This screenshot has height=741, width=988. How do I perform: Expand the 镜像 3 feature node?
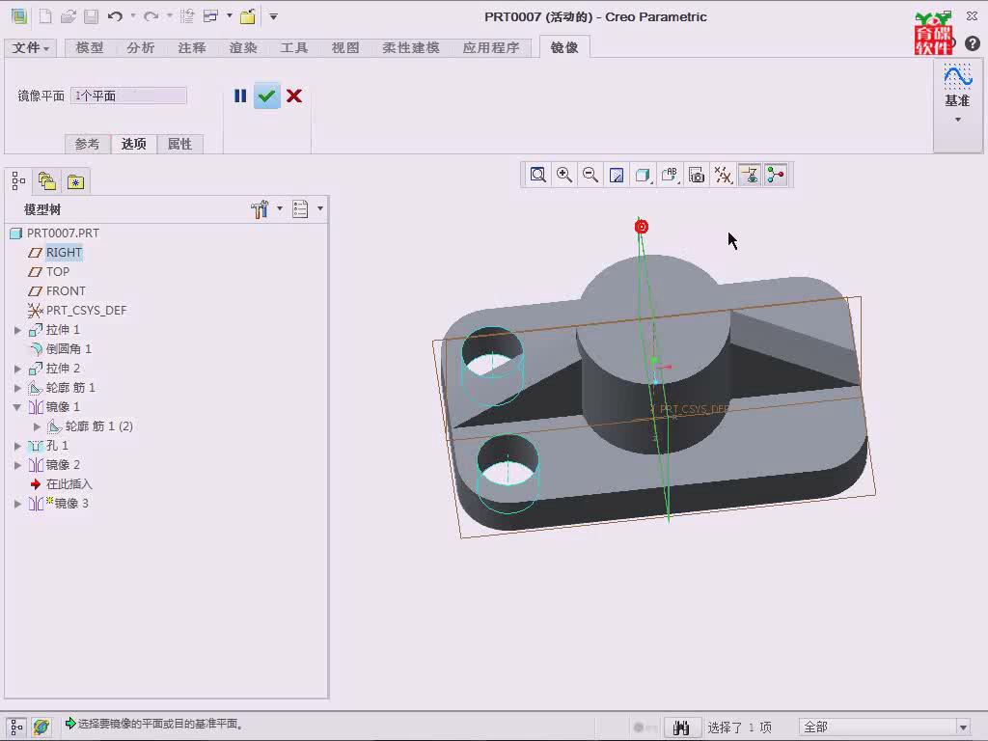coord(17,504)
